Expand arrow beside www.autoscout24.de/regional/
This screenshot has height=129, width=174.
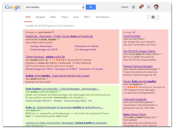60,92
